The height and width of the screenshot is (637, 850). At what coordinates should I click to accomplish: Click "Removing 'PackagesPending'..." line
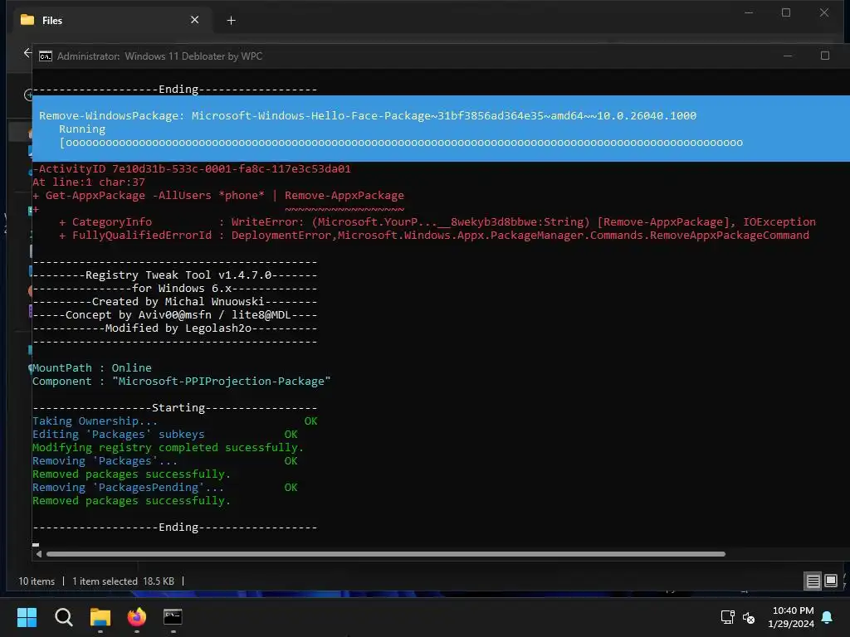coord(165,488)
